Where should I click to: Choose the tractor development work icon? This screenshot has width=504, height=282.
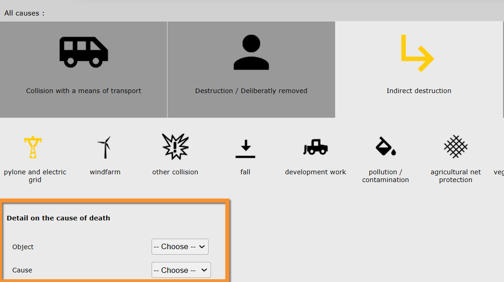pyautogui.click(x=315, y=147)
